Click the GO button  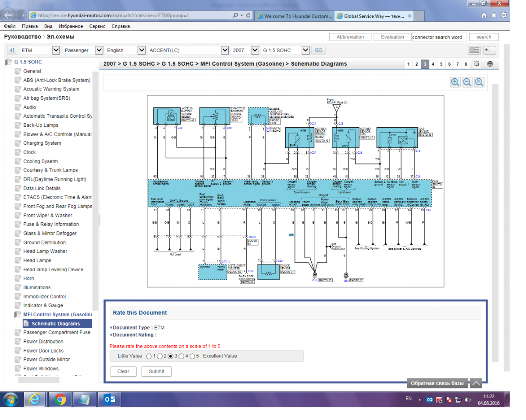coord(319,50)
